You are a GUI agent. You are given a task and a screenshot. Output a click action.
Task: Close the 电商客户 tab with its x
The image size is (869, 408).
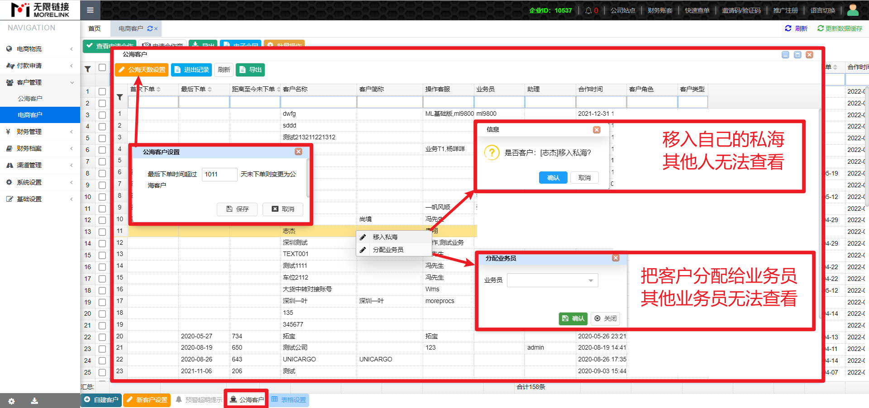pos(156,28)
